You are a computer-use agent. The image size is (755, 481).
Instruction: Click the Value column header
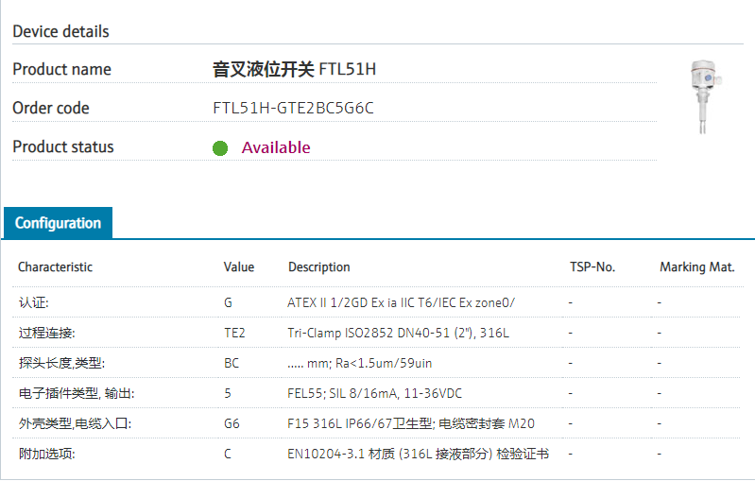pos(239,267)
